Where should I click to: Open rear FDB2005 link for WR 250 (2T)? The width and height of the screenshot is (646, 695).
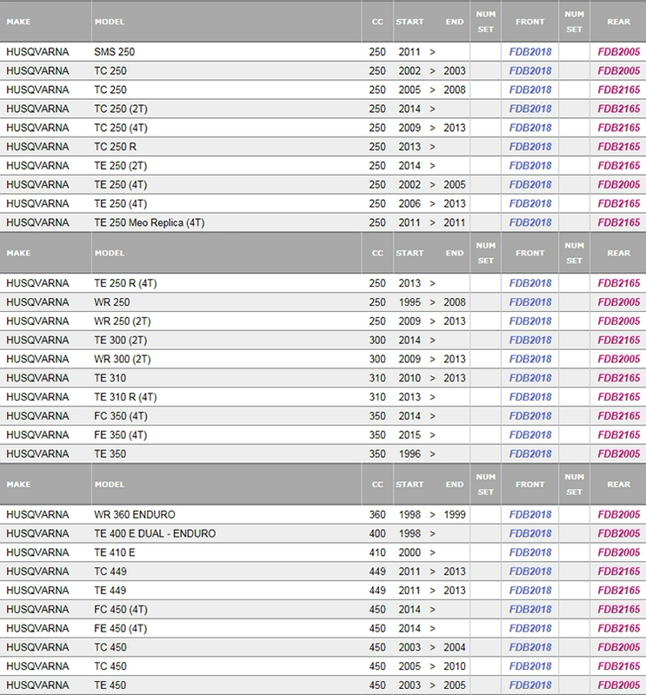point(619,321)
